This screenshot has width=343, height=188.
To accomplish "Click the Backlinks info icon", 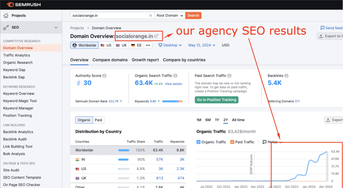I will point(286,76).
